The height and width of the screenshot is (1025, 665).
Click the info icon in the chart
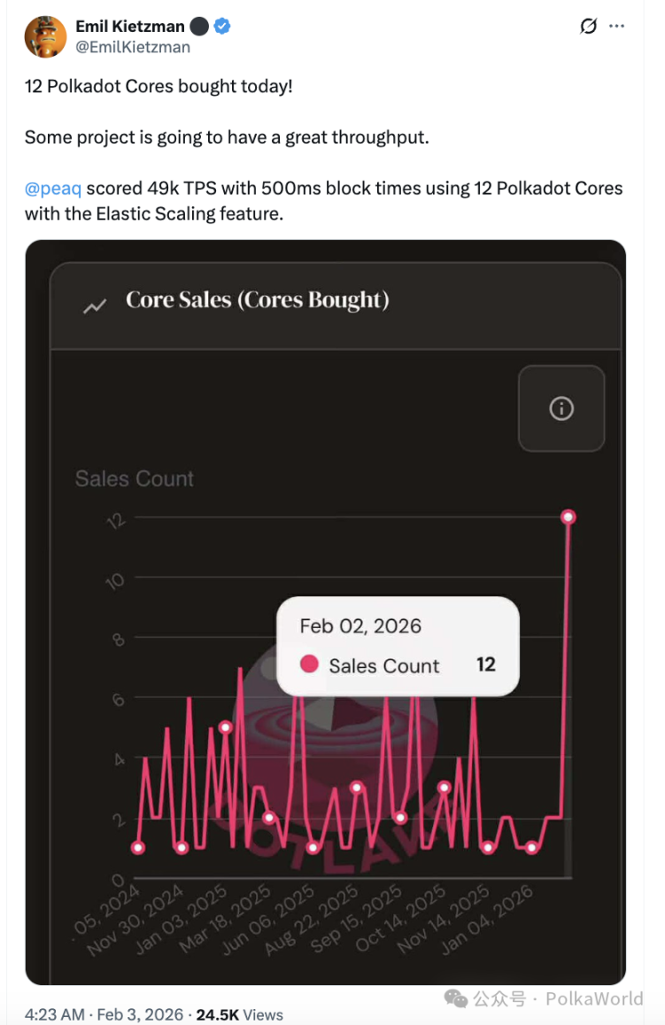(561, 408)
